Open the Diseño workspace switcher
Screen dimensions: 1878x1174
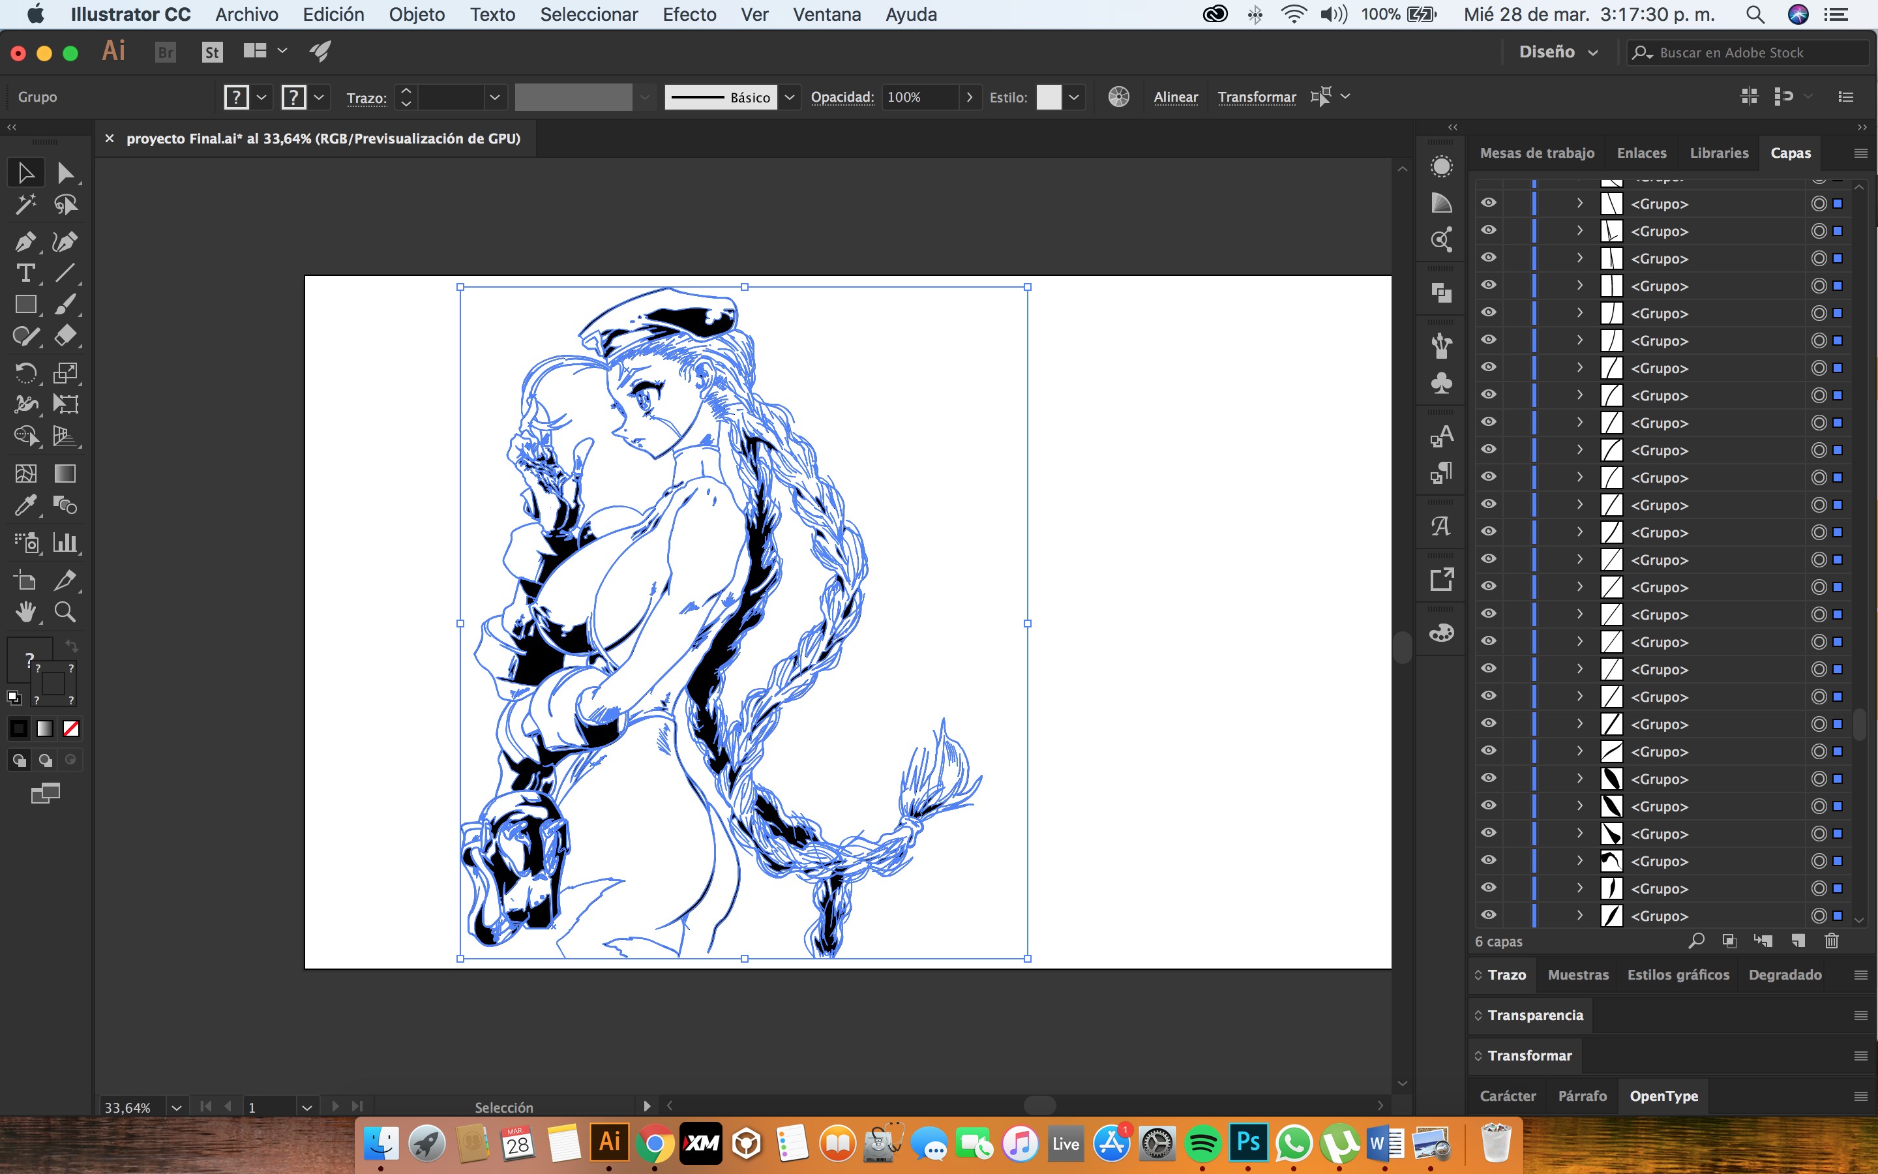pos(1558,52)
